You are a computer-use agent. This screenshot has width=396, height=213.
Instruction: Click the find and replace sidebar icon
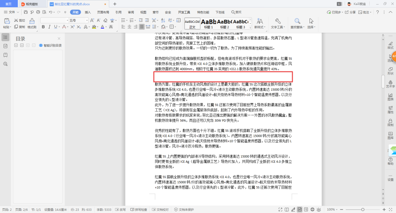(5, 64)
